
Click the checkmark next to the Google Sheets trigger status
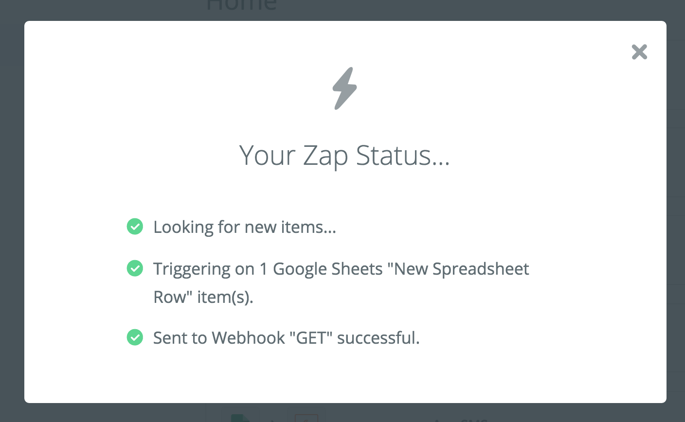pos(135,268)
